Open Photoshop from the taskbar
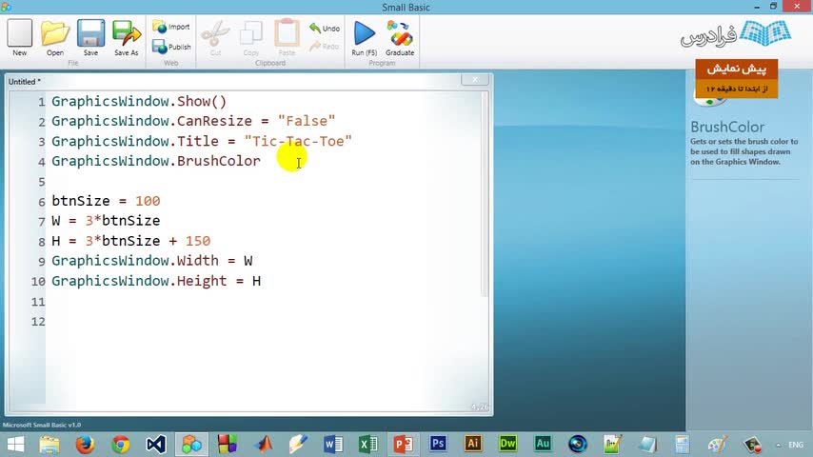 pos(438,444)
